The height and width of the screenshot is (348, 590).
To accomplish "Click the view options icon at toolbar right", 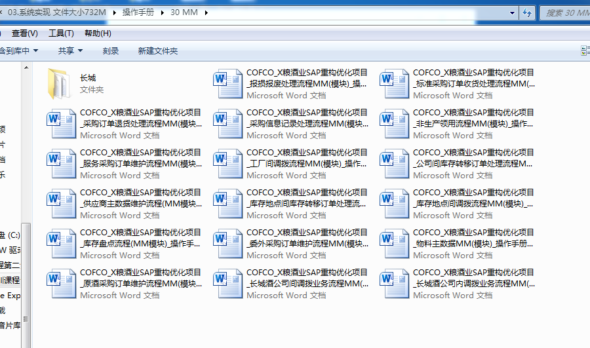I will 585,50.
